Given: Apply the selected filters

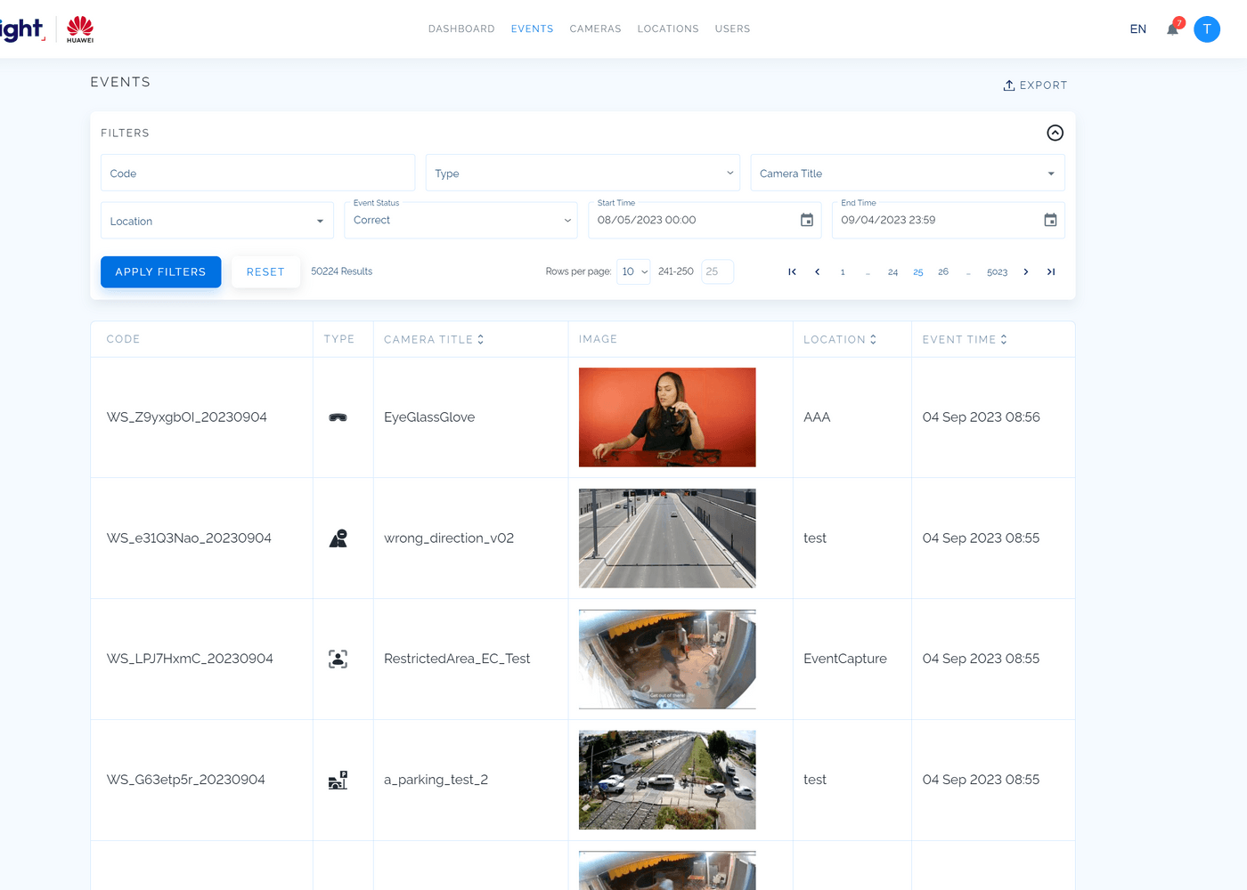Looking at the screenshot, I should pos(161,272).
